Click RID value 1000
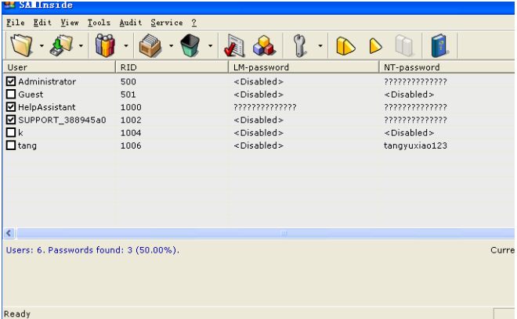This screenshot has height=319, width=517. (131, 107)
